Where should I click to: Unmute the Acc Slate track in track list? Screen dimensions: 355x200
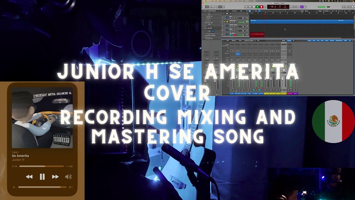coord(230,35)
